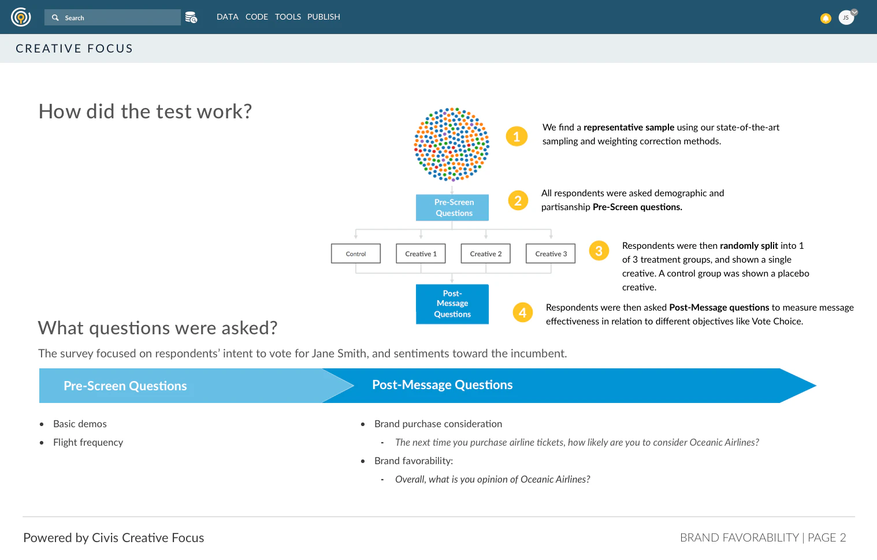Screen dimensions: 877x560
Task: Click into the Search field
Action: pyautogui.click(x=113, y=17)
